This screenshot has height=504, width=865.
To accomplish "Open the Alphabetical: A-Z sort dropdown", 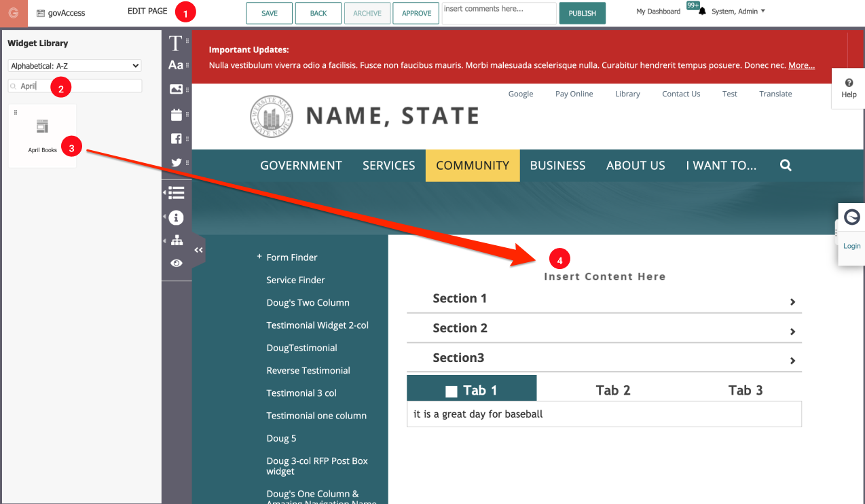I will coord(75,66).
